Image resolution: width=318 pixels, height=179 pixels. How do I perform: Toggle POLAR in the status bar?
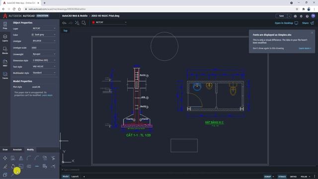pos(304,177)
